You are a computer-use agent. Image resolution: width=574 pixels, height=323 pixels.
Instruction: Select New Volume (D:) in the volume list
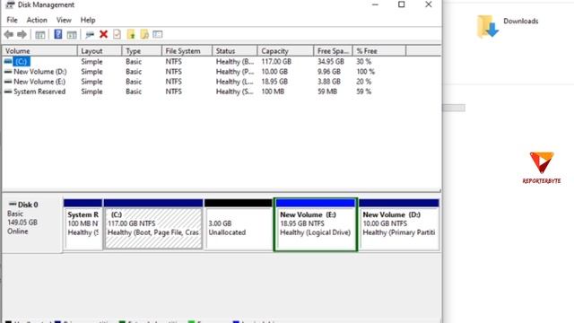click(40, 72)
